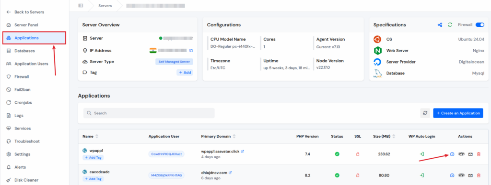Delete the caccdcadc application
Viewport: 491px width, 185px height.
coord(479,175)
